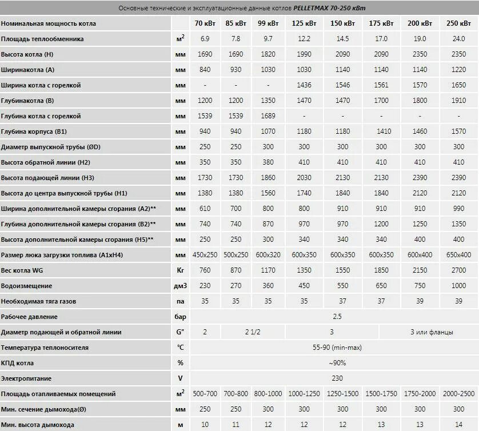The image size is (479, 431).
Task: Select the heat exchanger area value "6.9"
Action: [x=205, y=39]
